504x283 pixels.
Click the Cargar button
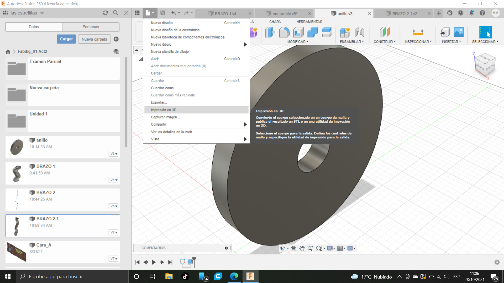click(x=66, y=39)
